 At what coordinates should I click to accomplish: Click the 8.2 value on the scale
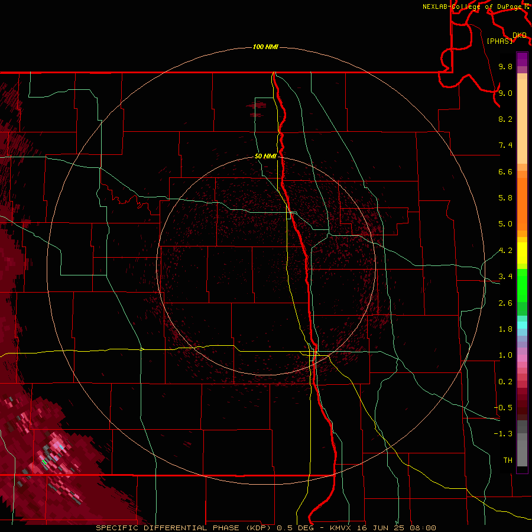click(x=505, y=119)
